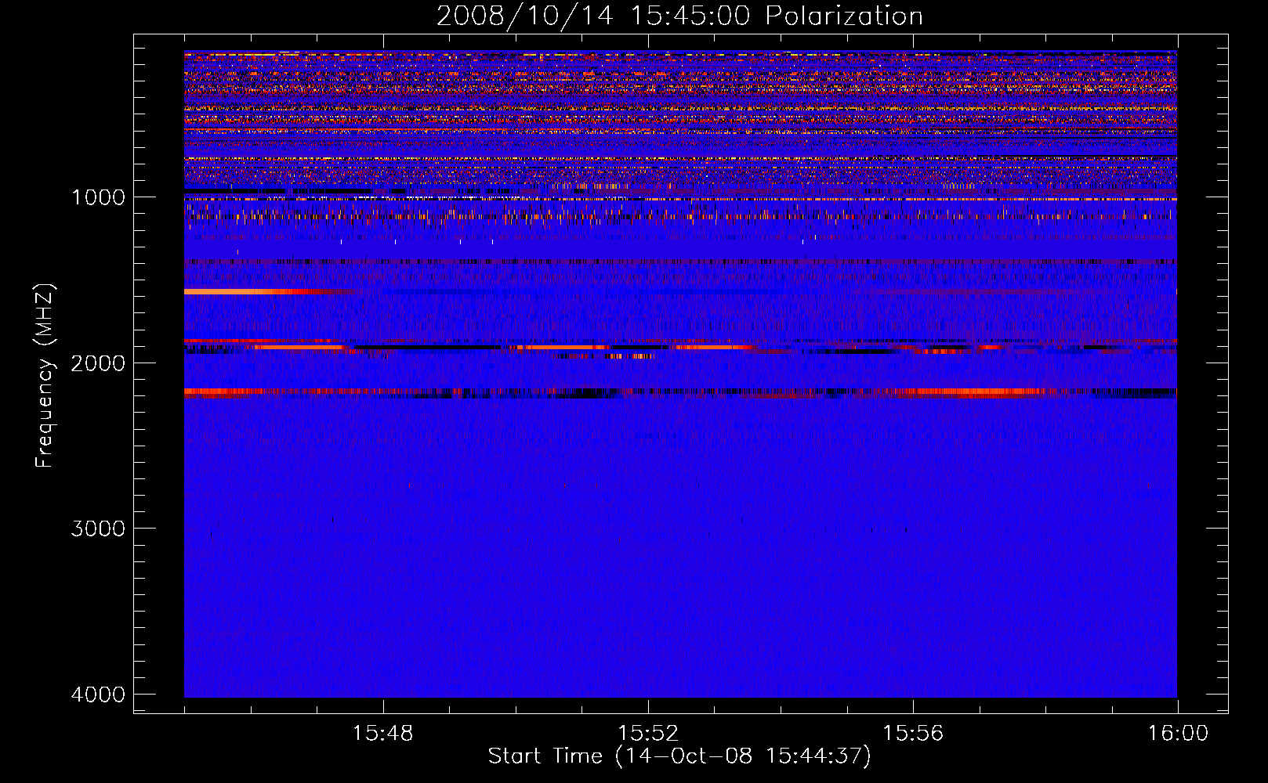This screenshot has height=783, width=1268.
Task: Click the 15:52 time tick label
Action: 647,733
